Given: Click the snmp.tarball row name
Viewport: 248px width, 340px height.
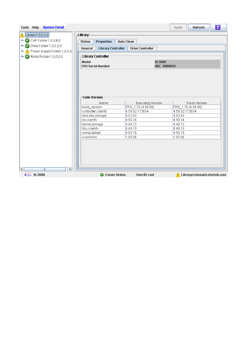Looking at the screenshot, I should click(91, 133).
